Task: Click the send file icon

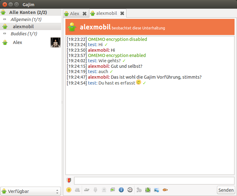Action: (x=87, y=190)
